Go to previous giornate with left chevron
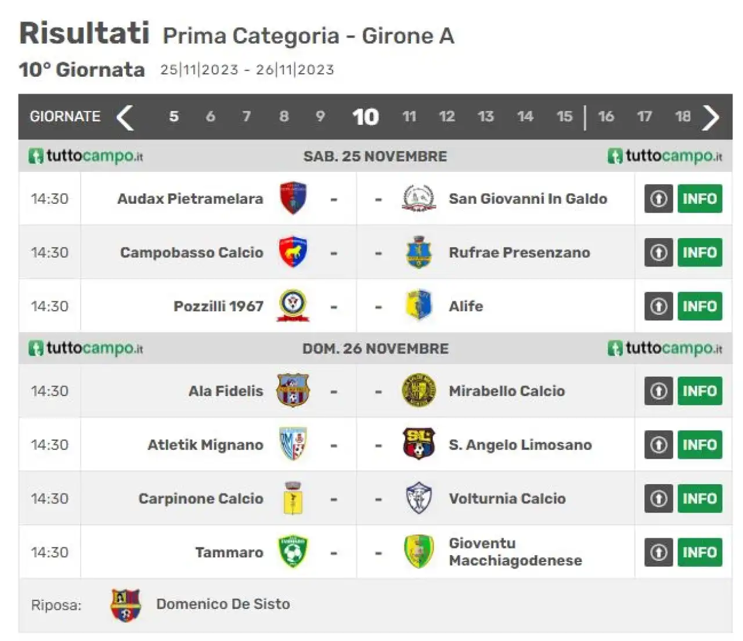 (125, 117)
